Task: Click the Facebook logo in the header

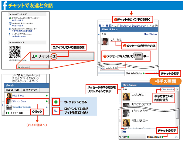Action: click(x=5, y=5)
